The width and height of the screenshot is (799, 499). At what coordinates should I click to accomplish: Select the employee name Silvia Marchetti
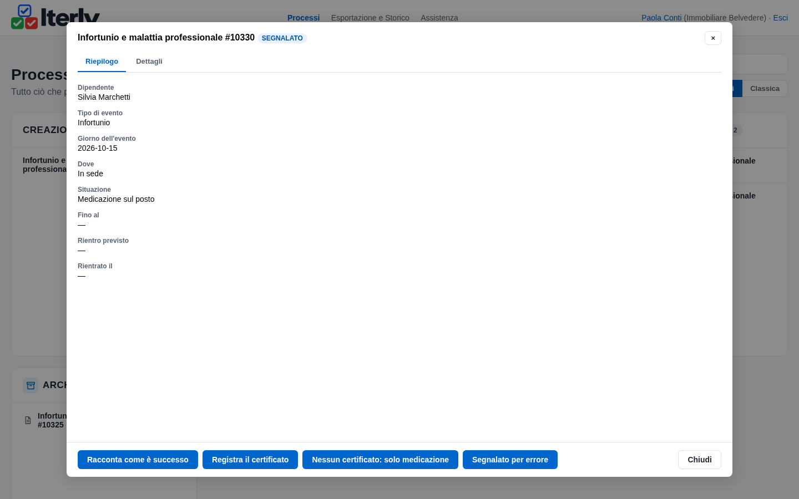click(104, 97)
